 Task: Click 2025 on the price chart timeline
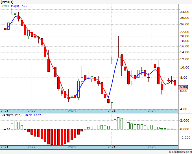click(x=152, y=111)
